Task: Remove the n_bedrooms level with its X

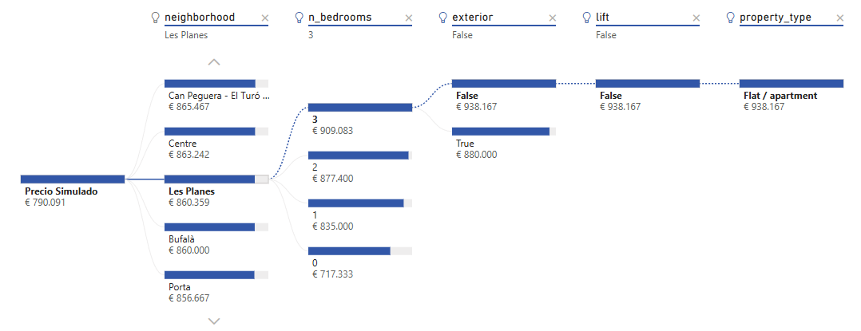Action: (409, 18)
